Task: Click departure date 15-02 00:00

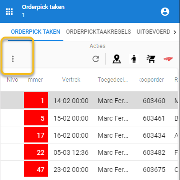Action: point(71,118)
